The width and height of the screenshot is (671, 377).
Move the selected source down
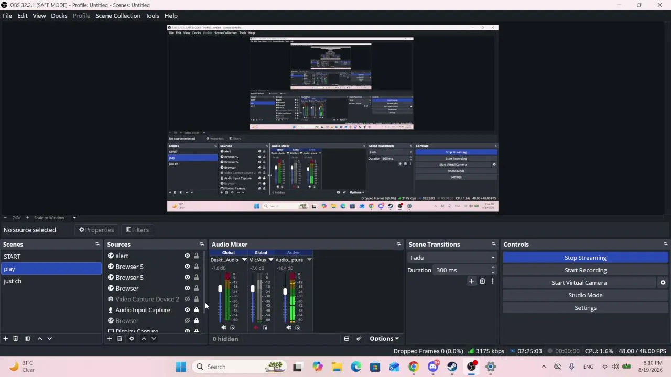click(x=154, y=339)
